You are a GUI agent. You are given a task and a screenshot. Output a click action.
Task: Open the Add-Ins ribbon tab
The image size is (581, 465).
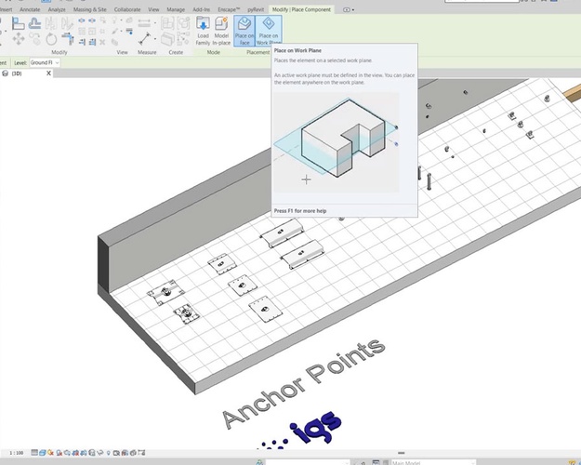coord(201,9)
